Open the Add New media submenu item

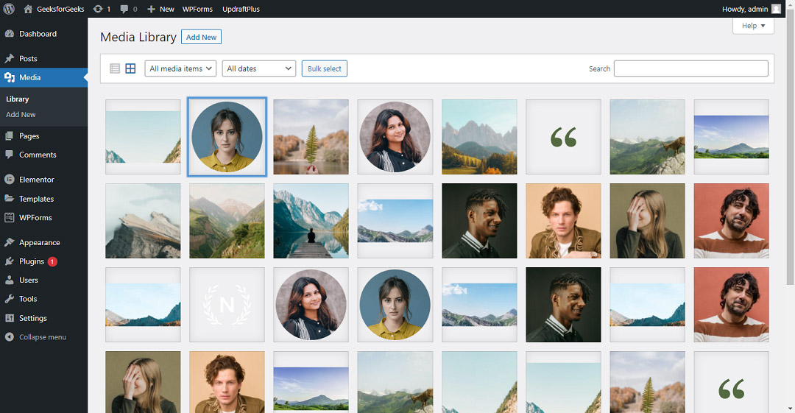point(21,115)
